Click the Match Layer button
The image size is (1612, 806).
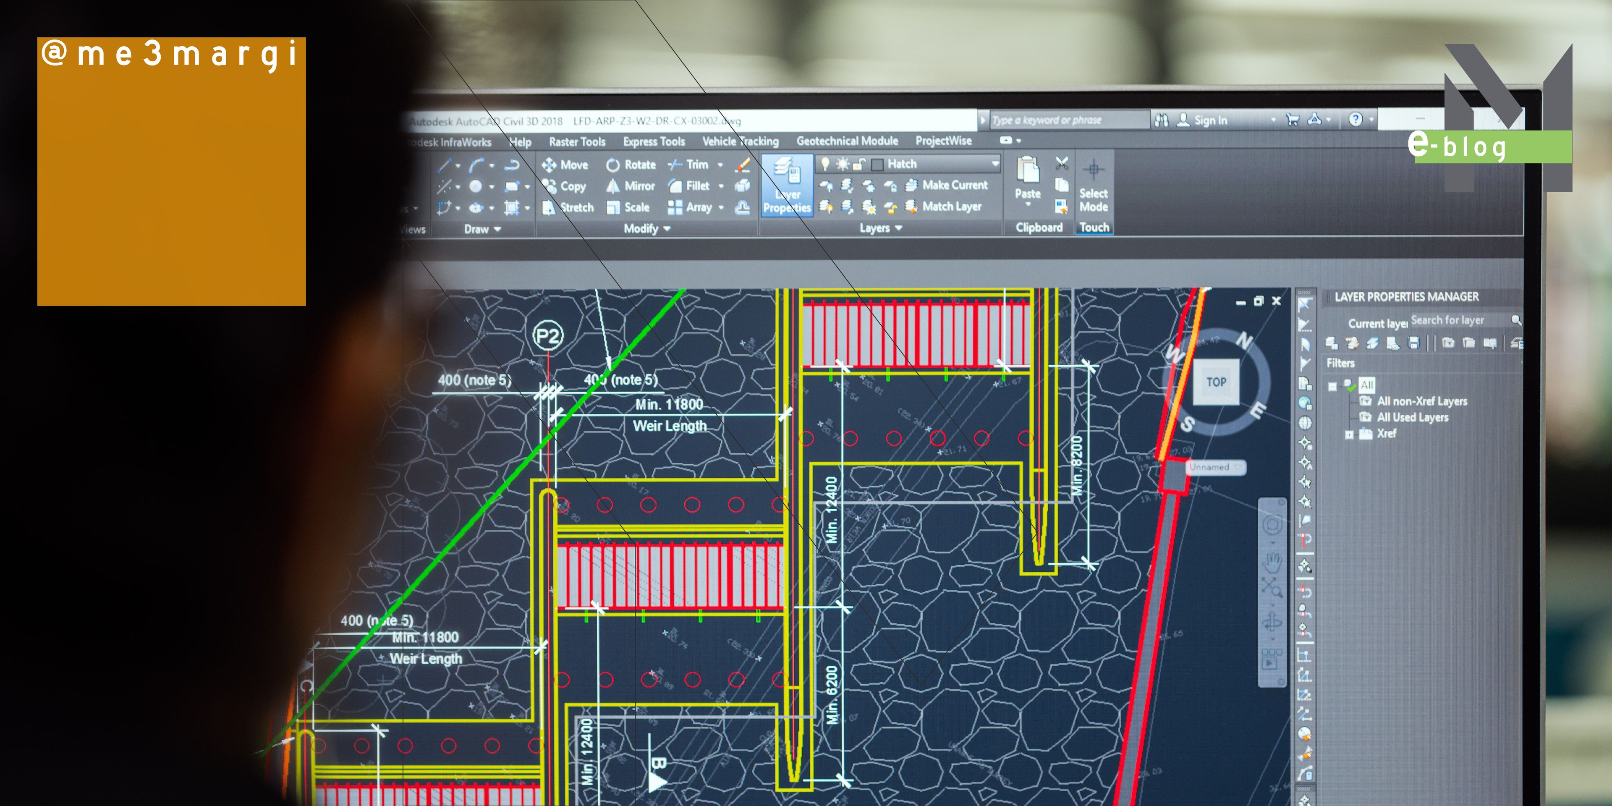(944, 207)
